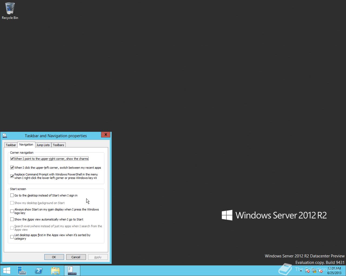Viewport: 346px width, 276px height.
Task: Switch to the Taskbar tab
Action: (x=11, y=145)
